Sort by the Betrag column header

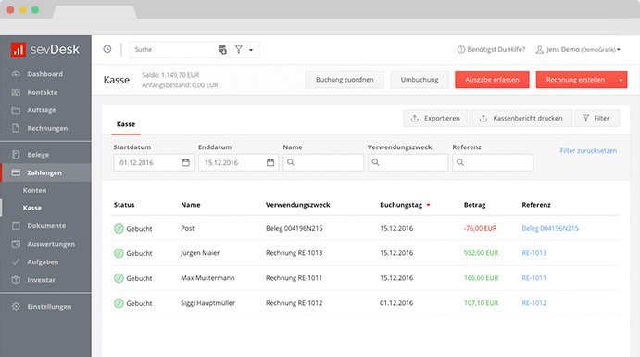coord(475,205)
